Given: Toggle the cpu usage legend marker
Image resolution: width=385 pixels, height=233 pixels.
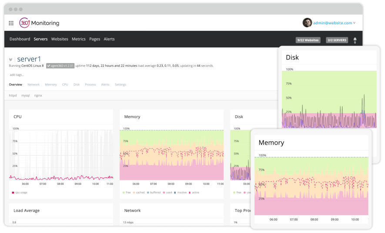Looking at the screenshot, I should coord(13,192).
